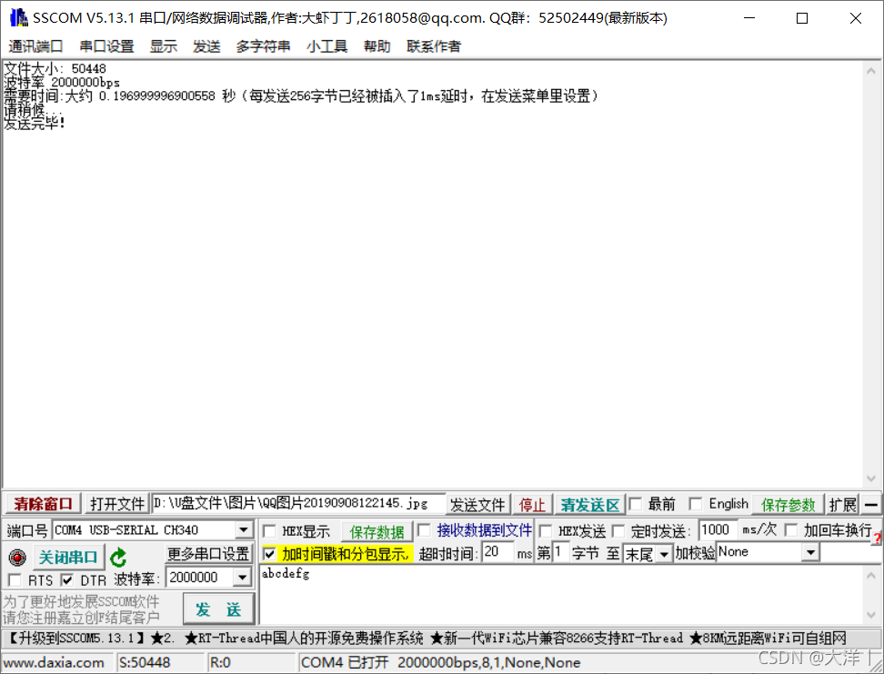Click the 请稍候 log line
Image resolution: width=884 pixels, height=674 pixels.
32,110
